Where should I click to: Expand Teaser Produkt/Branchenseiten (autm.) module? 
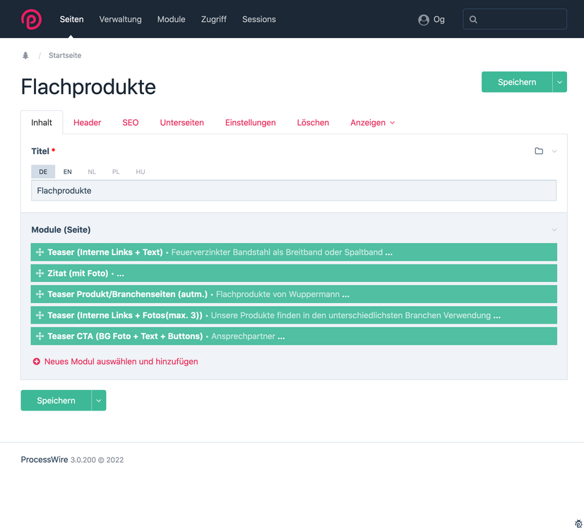pyautogui.click(x=127, y=295)
